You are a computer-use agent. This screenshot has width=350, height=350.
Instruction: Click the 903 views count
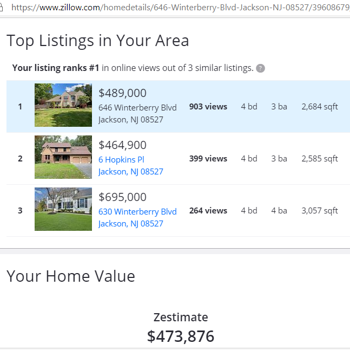click(208, 106)
